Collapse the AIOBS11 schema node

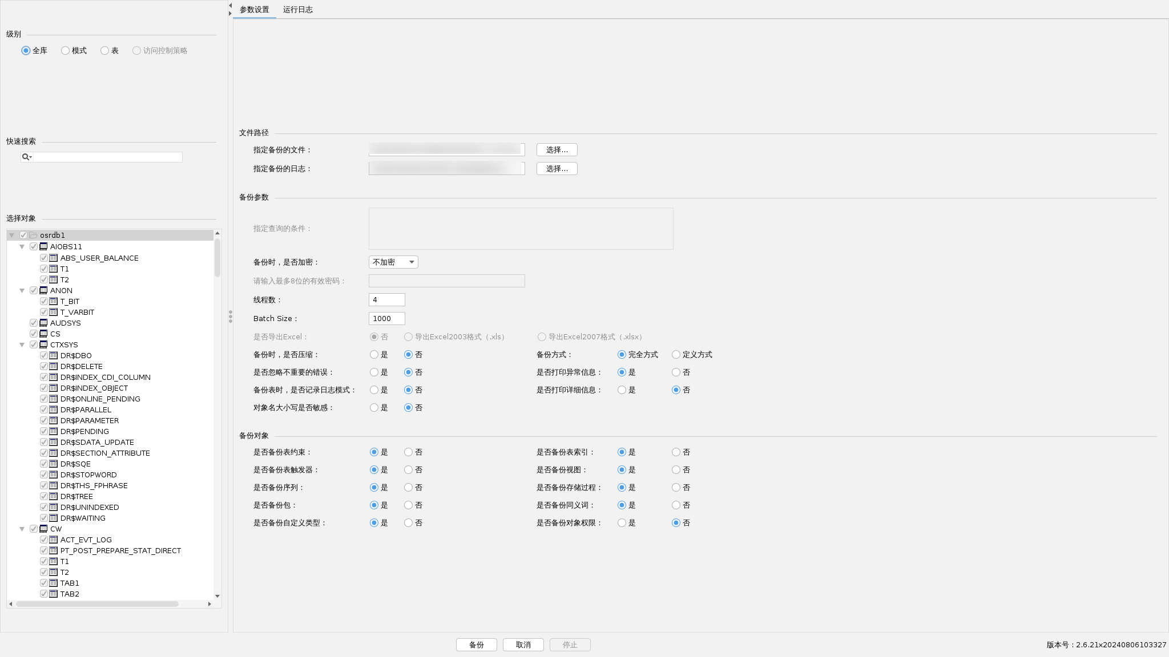click(x=22, y=246)
